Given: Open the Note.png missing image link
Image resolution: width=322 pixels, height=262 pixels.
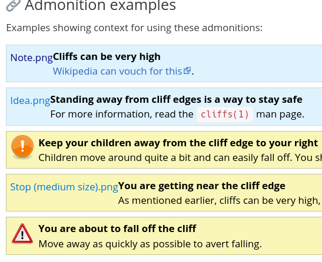Looking at the screenshot, I should [32, 58].
